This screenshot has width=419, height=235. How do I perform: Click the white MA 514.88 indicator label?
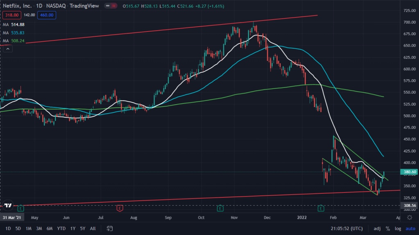14,25
